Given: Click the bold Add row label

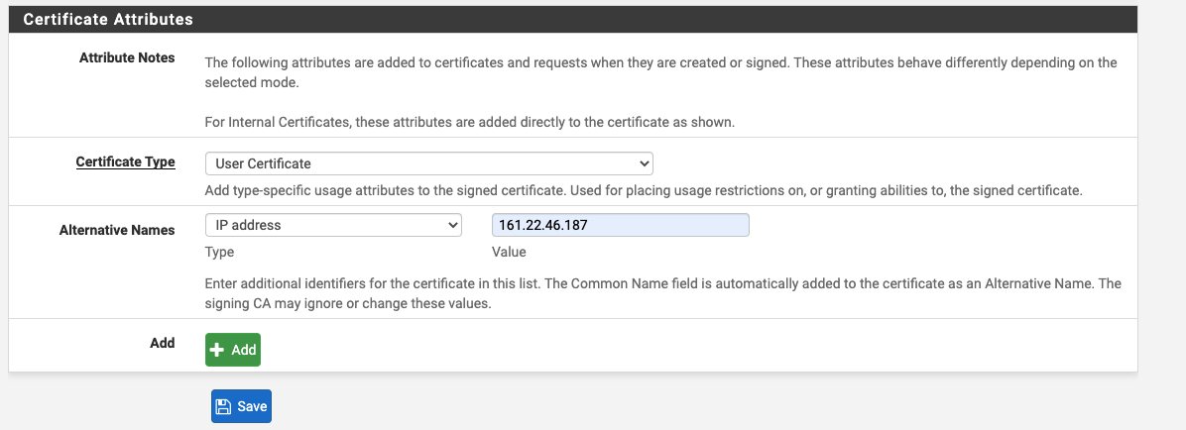Looking at the screenshot, I should tap(163, 343).
